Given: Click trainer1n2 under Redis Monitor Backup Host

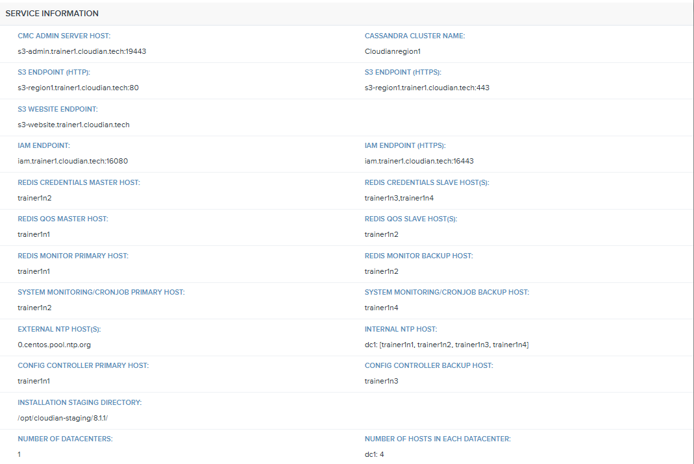Looking at the screenshot, I should click(x=382, y=272).
